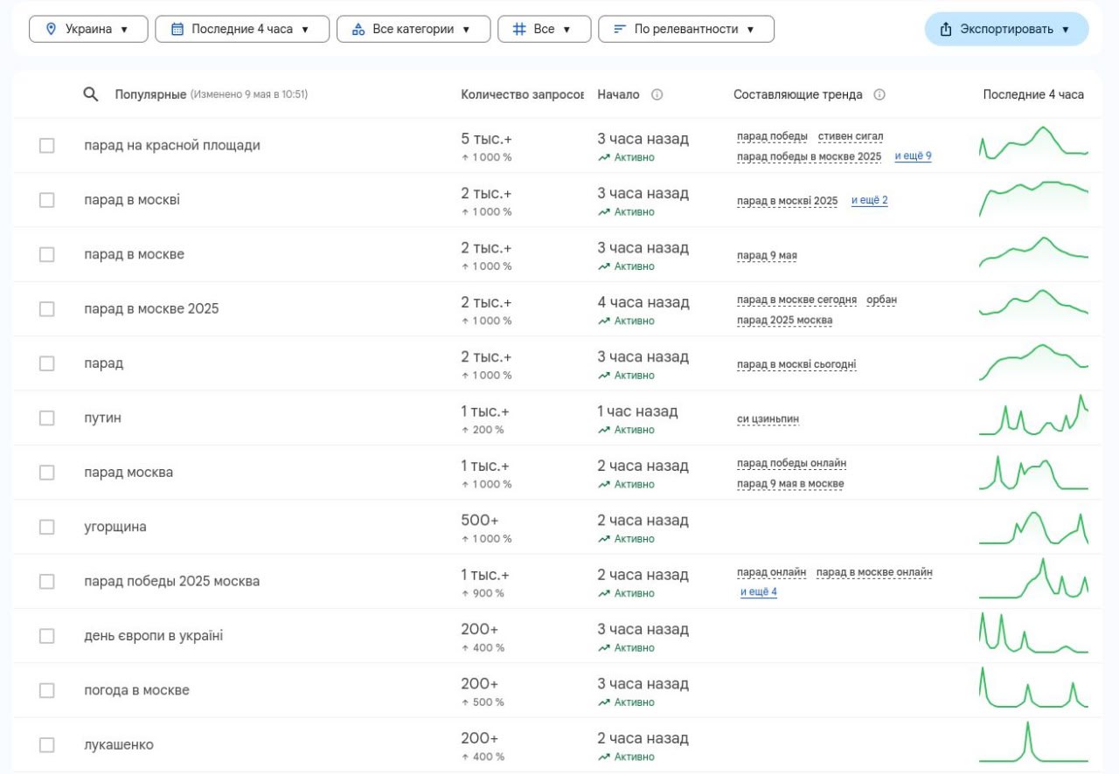Click the стивен сигал trend tag
The image size is (1119, 774).
pos(851,136)
